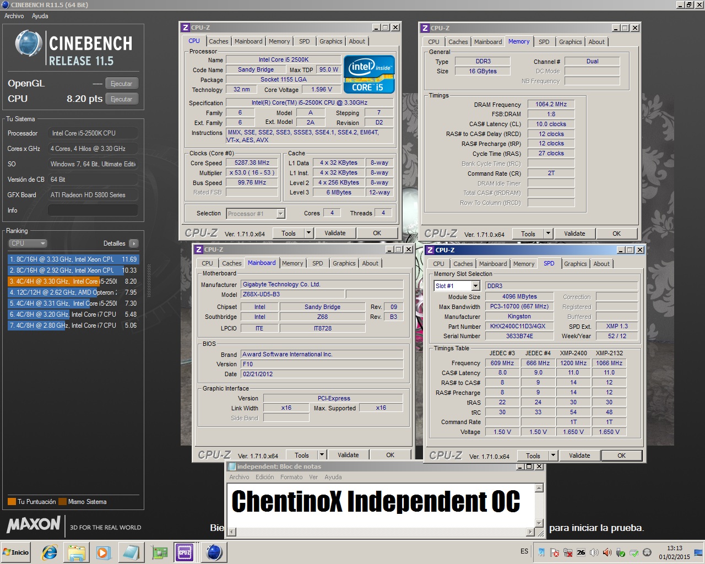Screen dimensions: 705x564
Task: Select highlighted ranking row 4C/4H @ 3.30 GHz 8.20
Action: tap(73, 281)
